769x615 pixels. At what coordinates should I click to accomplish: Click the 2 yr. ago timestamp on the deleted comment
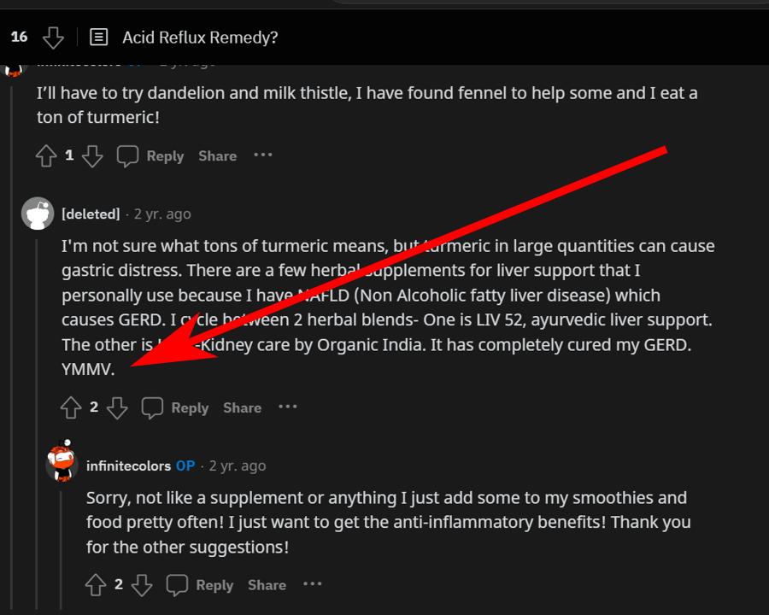coord(162,214)
